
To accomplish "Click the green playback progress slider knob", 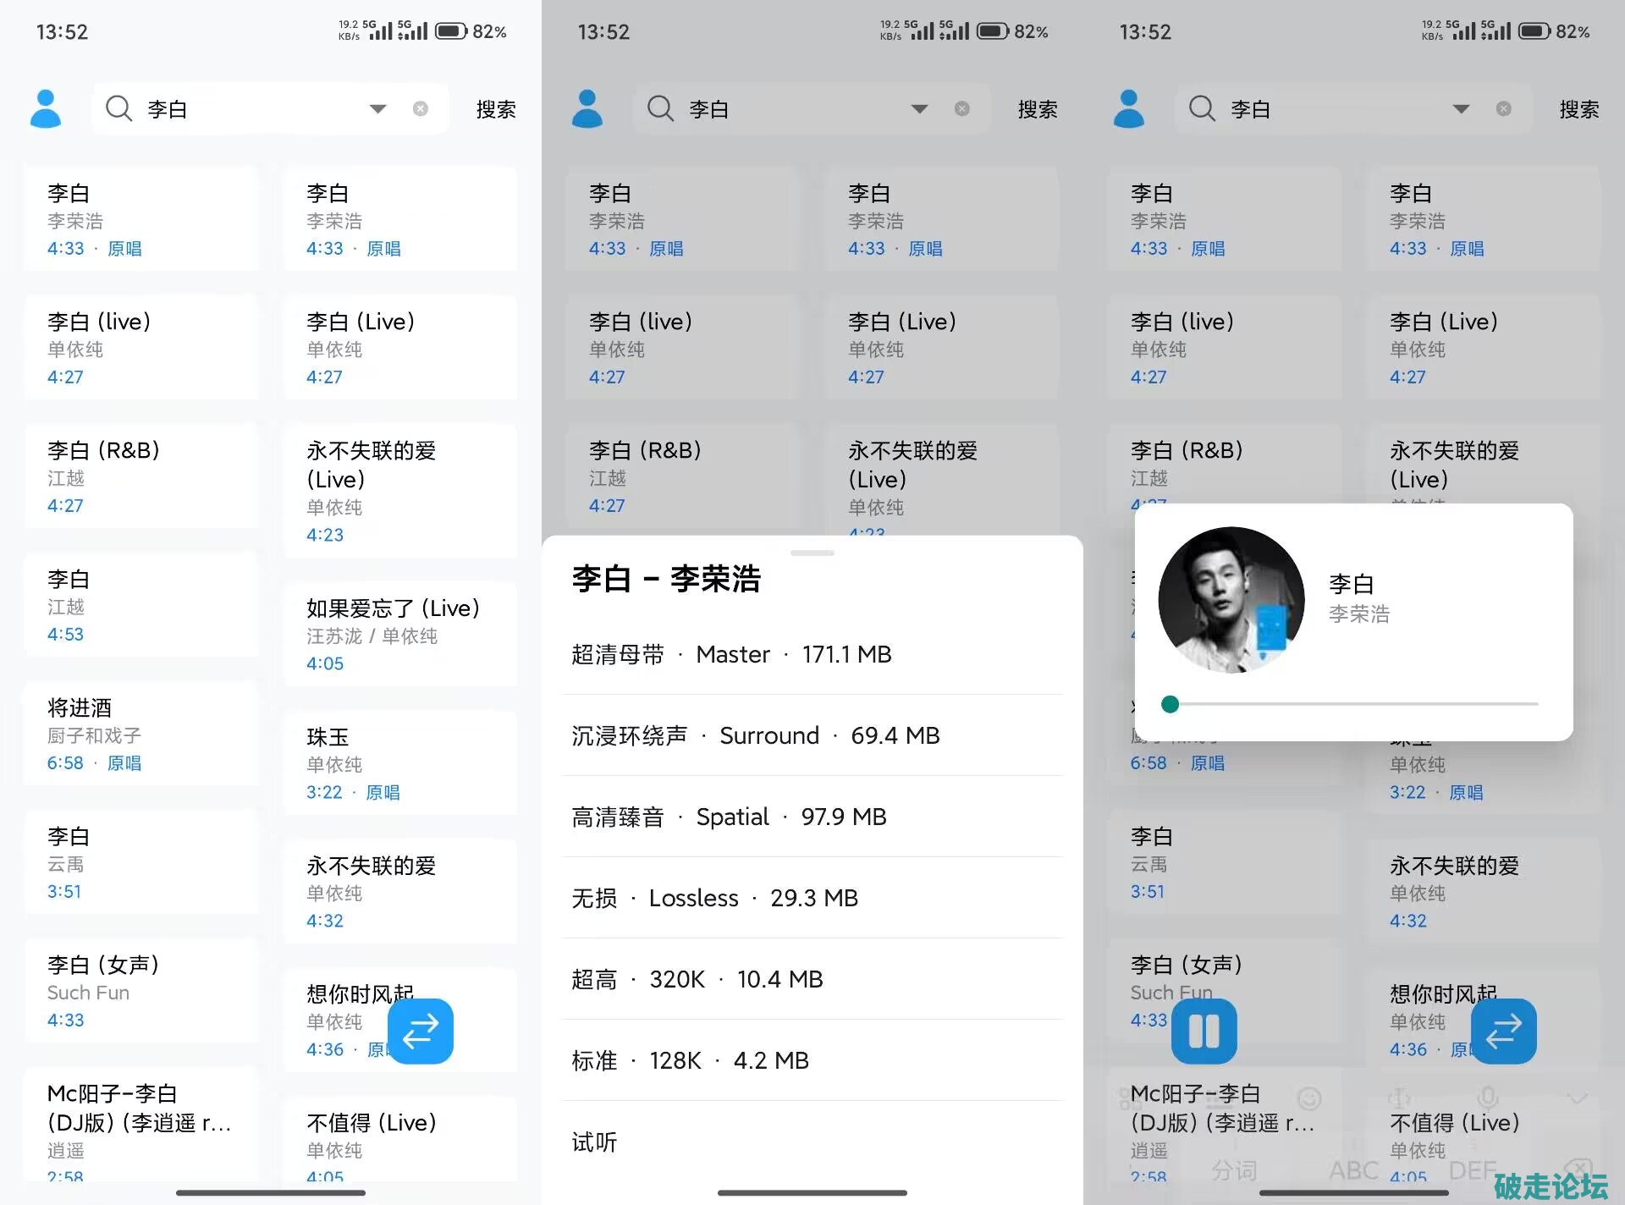I will pos(1171,704).
